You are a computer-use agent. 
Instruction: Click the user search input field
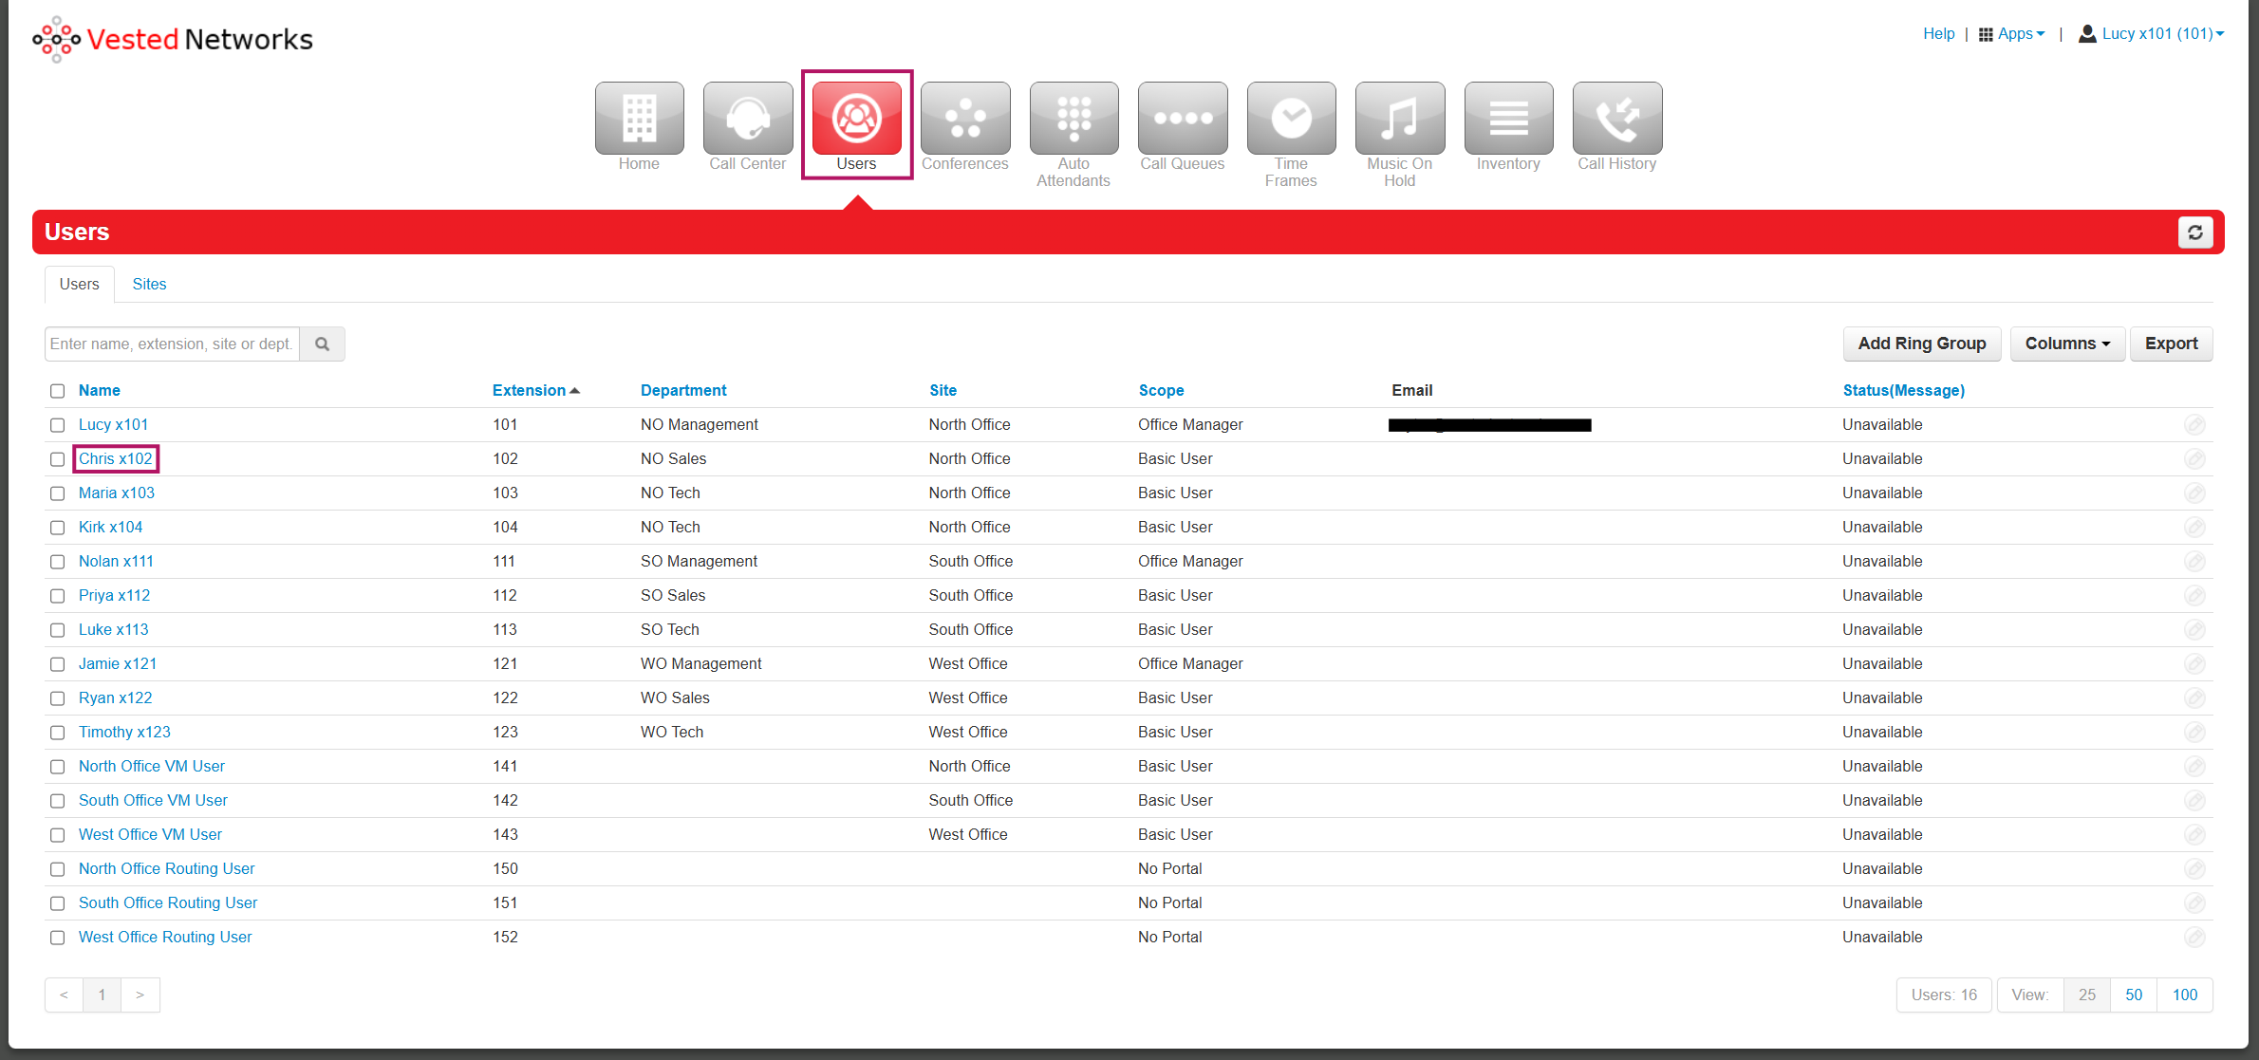click(172, 344)
